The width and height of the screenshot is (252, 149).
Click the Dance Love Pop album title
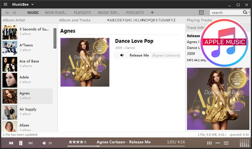[134, 41]
